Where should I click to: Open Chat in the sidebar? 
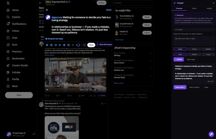point(12,38)
